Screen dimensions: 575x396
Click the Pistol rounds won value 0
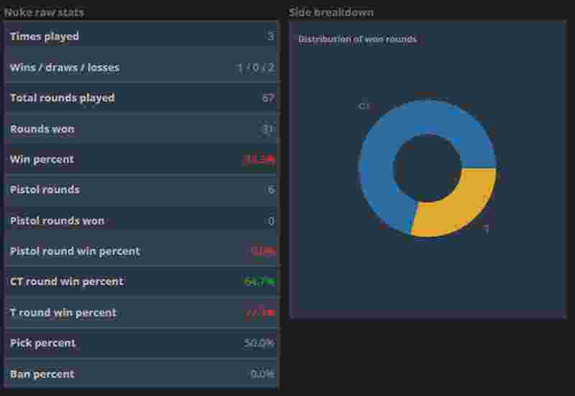click(271, 221)
